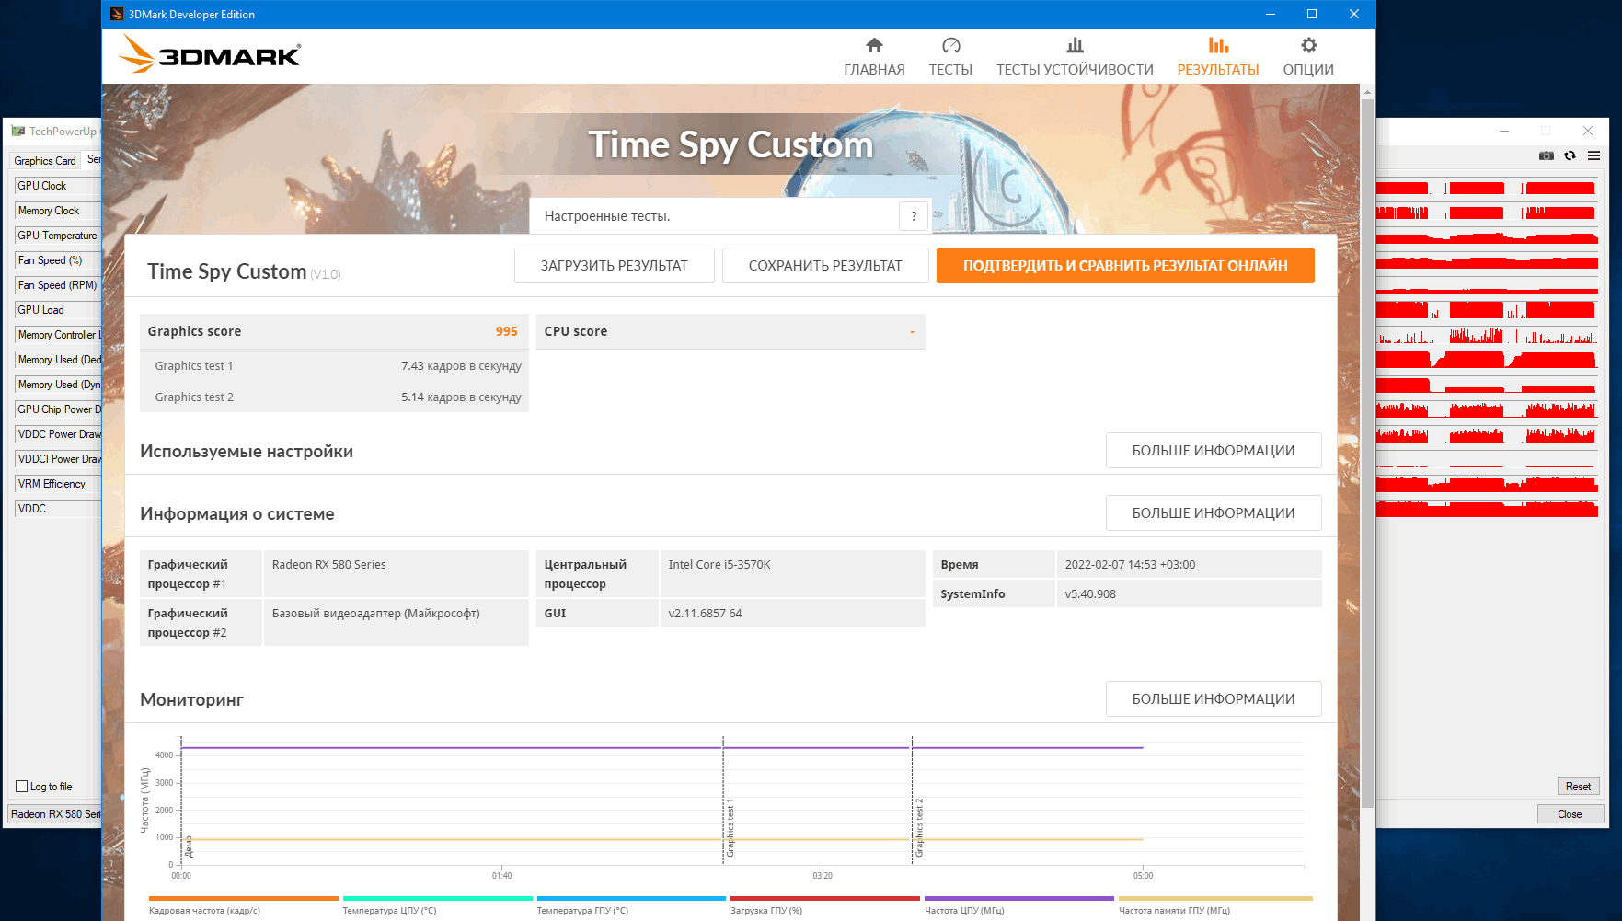Click the Reset button in TechPowerUp

[x=1578, y=787]
